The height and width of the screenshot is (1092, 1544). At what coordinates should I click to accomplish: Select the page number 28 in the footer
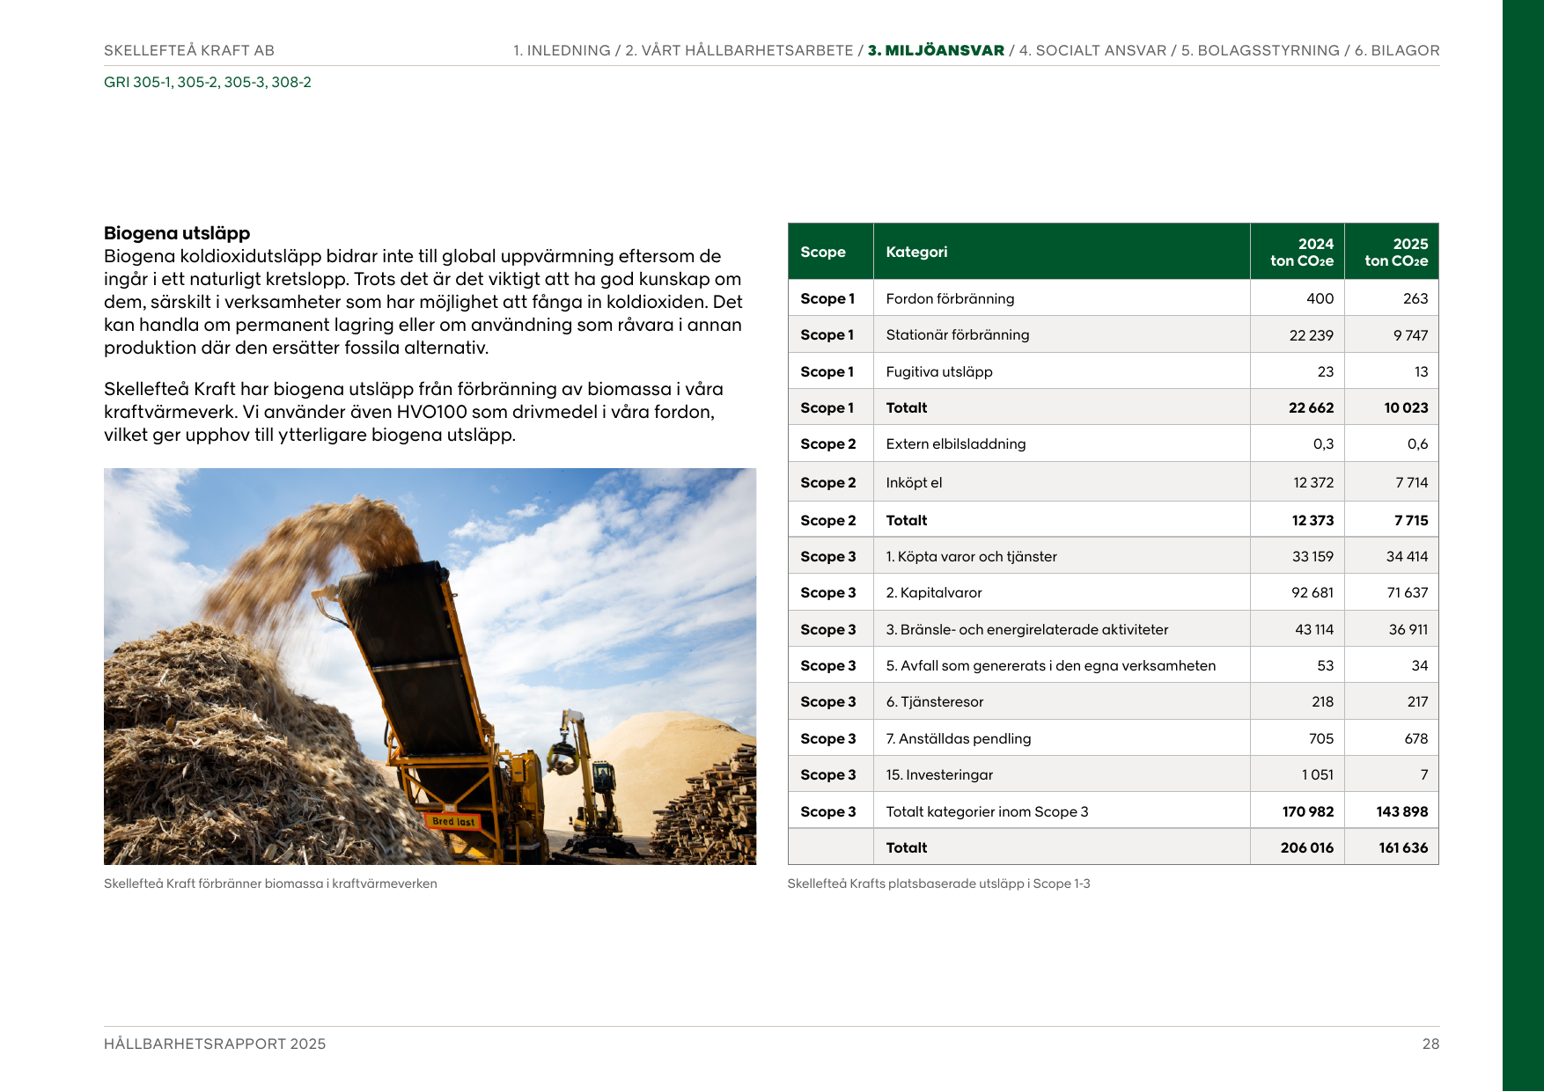point(1431,1044)
